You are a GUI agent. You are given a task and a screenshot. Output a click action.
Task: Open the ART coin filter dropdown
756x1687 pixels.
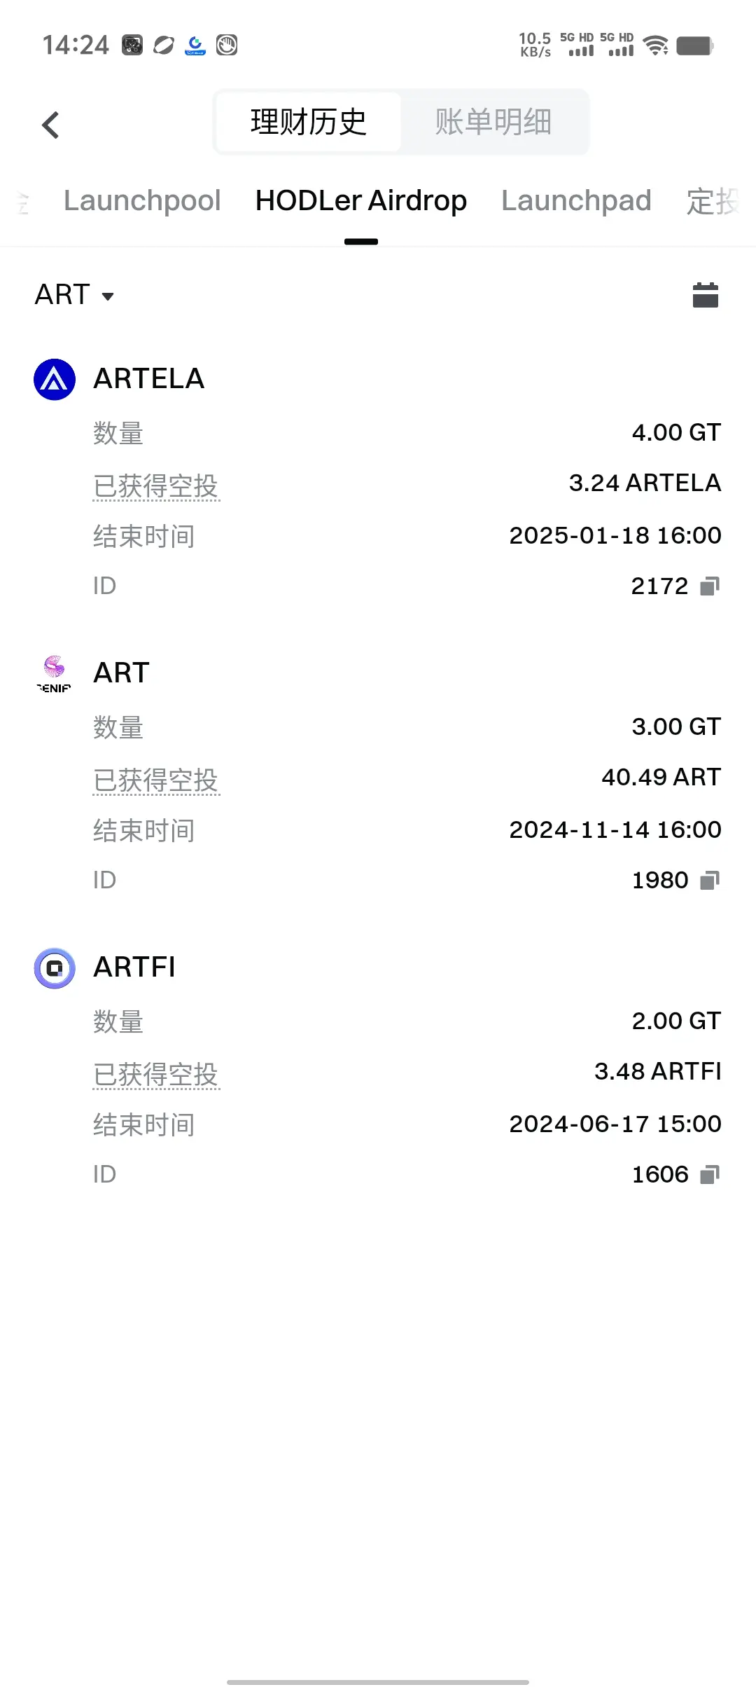74,295
